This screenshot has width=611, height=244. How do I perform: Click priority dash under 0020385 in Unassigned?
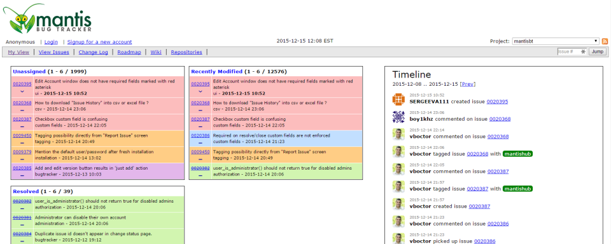(22, 175)
